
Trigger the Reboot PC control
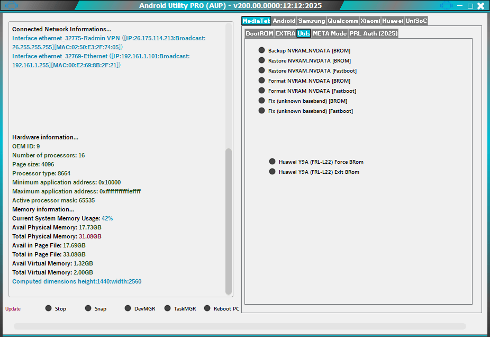[x=207, y=308]
